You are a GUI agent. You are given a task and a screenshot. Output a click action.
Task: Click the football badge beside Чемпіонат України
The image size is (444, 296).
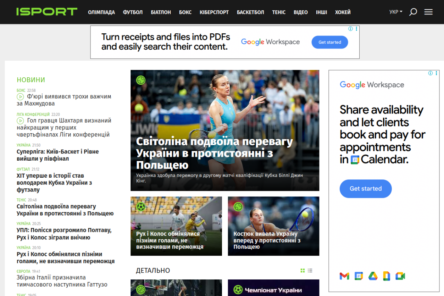[x=238, y=289]
